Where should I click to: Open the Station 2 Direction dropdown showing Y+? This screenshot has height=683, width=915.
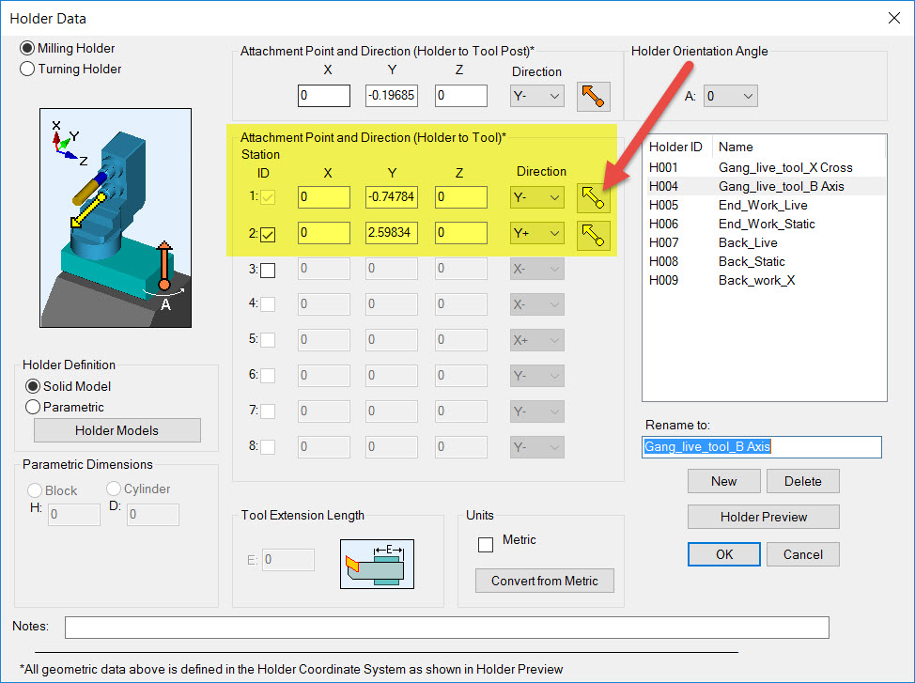(x=537, y=235)
